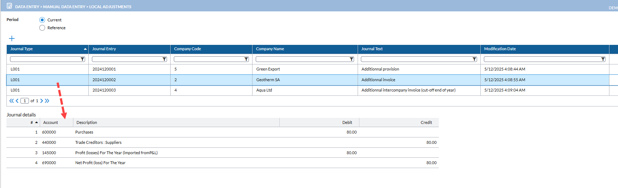Go to the last page using double arrow
This screenshot has height=188, width=618.
pyautogui.click(x=47, y=101)
